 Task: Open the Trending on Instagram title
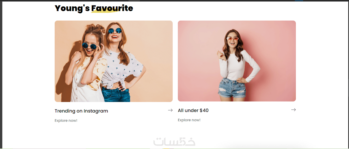pos(81,111)
